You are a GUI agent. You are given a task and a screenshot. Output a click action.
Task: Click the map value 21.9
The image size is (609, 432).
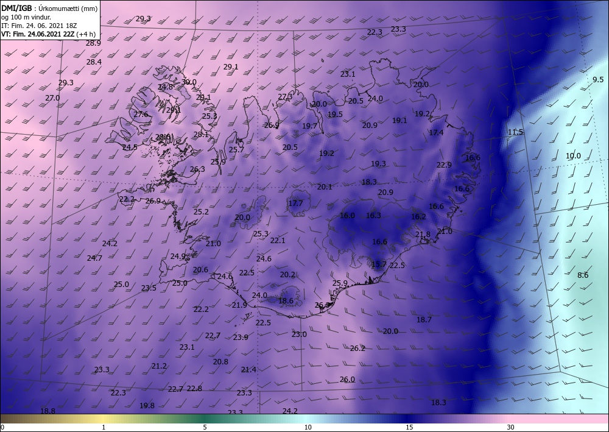coord(239,305)
